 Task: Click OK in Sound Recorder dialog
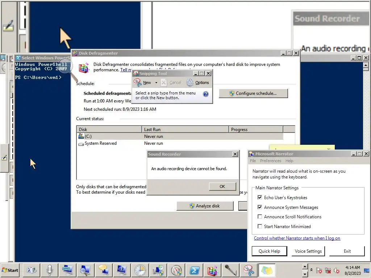point(222,186)
